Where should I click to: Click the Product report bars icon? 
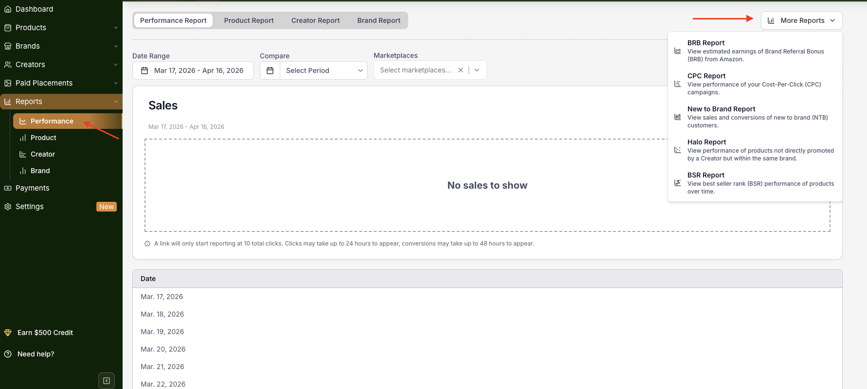click(23, 138)
